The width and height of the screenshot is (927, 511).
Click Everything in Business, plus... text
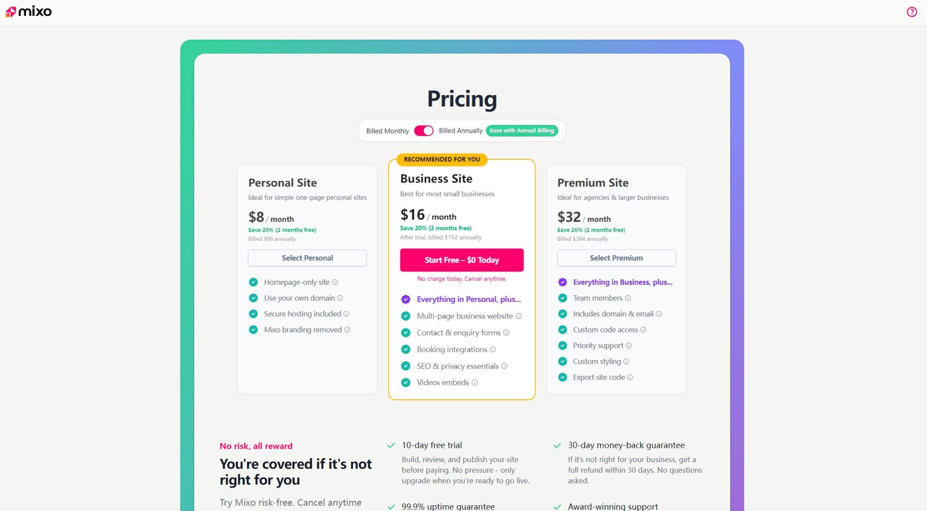click(622, 282)
